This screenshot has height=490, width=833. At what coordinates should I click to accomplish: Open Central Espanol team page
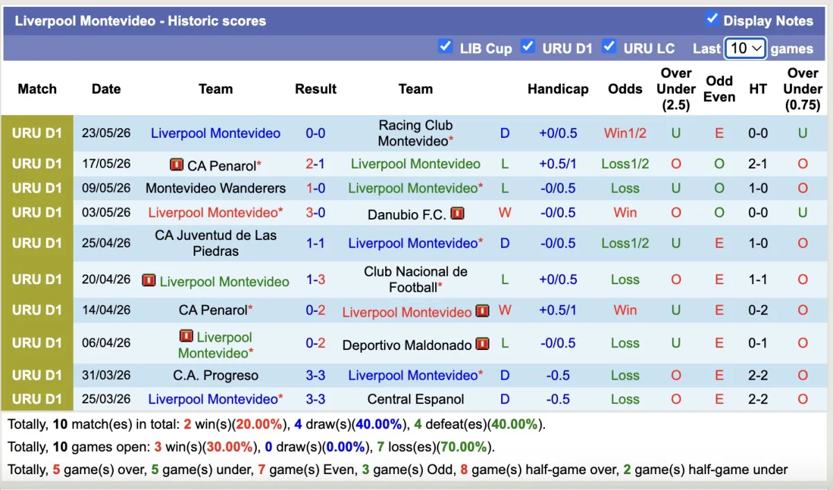416,399
